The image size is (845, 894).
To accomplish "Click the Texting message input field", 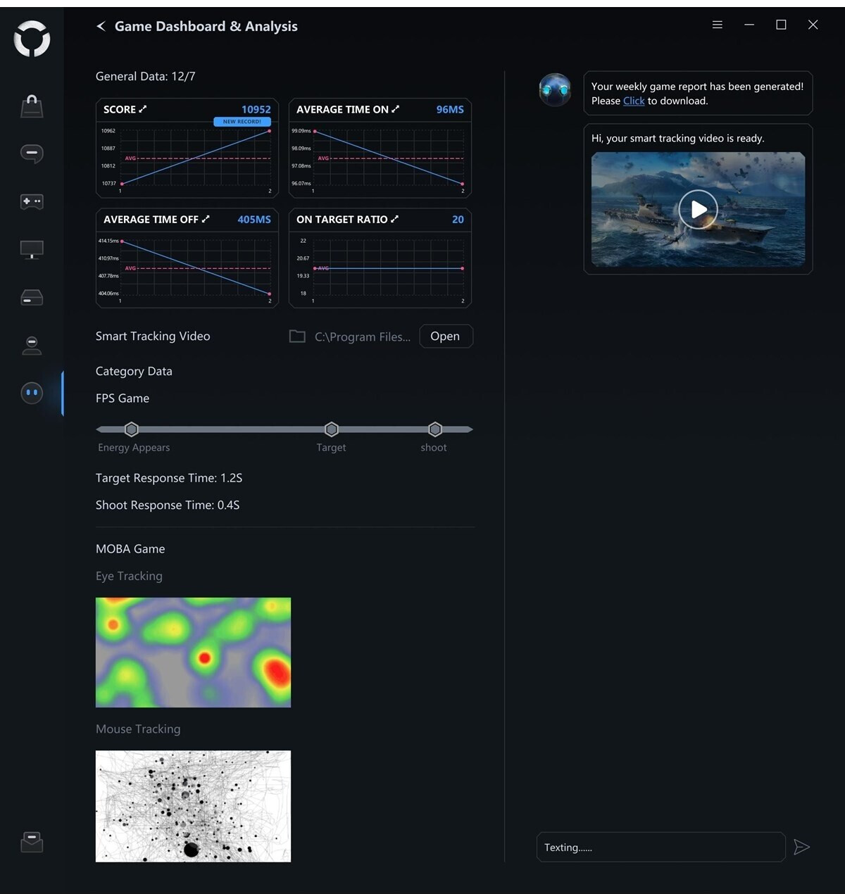I will point(661,848).
